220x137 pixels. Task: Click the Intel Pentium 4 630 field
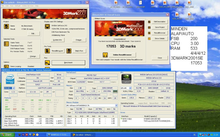(33, 75)
